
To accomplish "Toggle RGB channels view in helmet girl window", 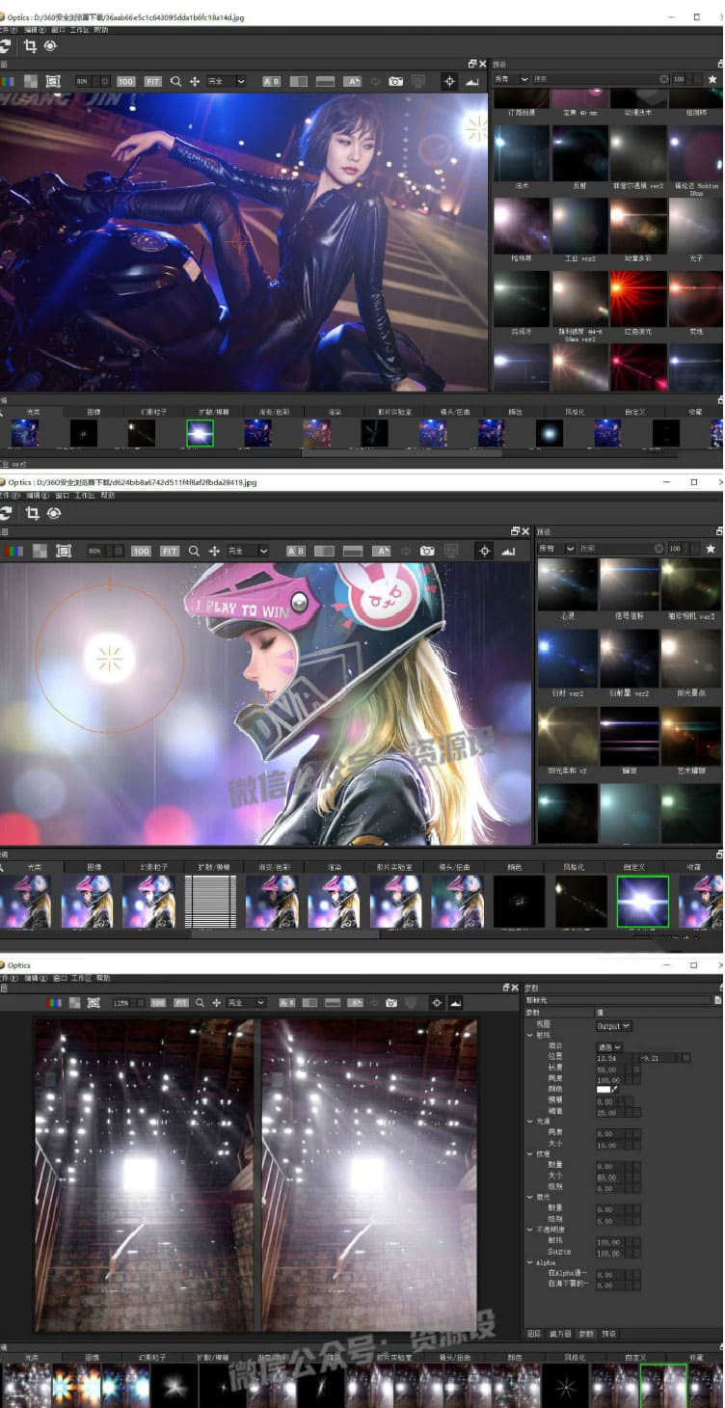I will point(13,551).
